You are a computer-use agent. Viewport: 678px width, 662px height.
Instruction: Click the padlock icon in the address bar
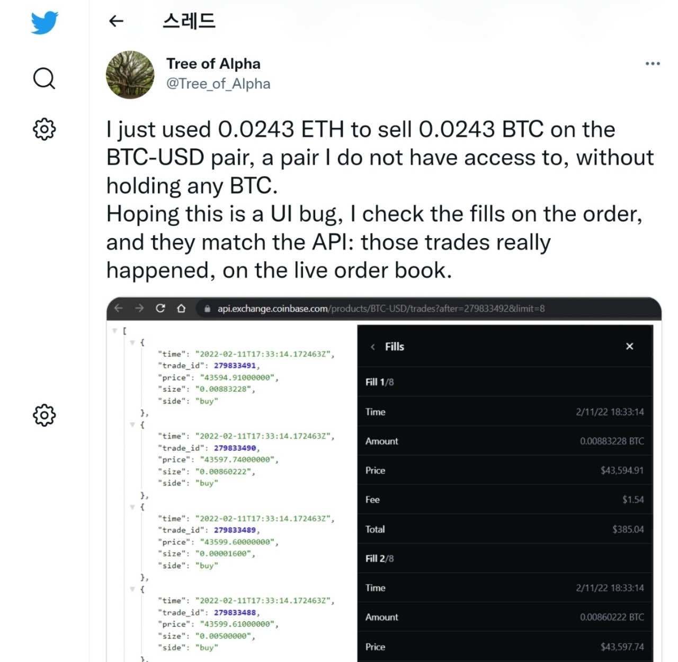208,309
